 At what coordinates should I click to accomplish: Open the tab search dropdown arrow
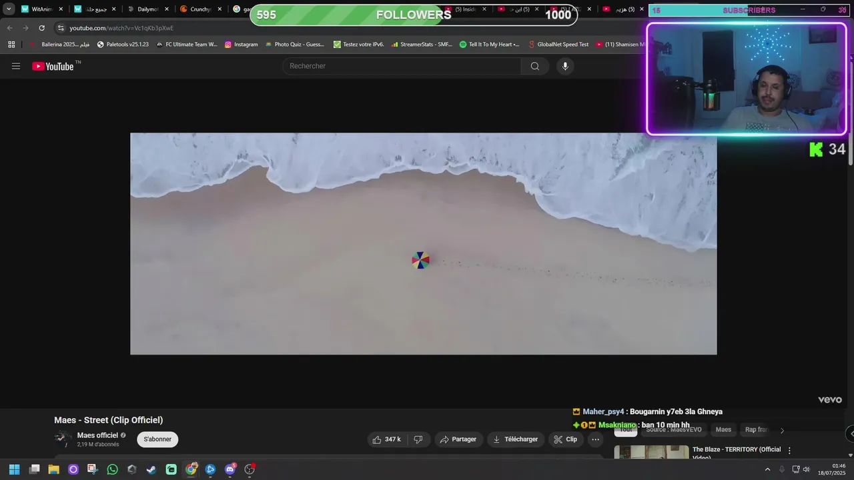(9, 9)
